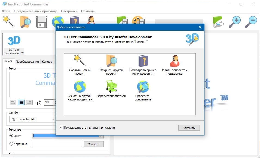
Task: Align text left in the Текст panel
Action: (x=13, y=102)
